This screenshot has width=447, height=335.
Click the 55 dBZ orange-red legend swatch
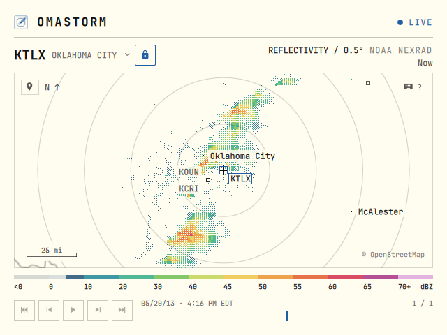point(311,277)
